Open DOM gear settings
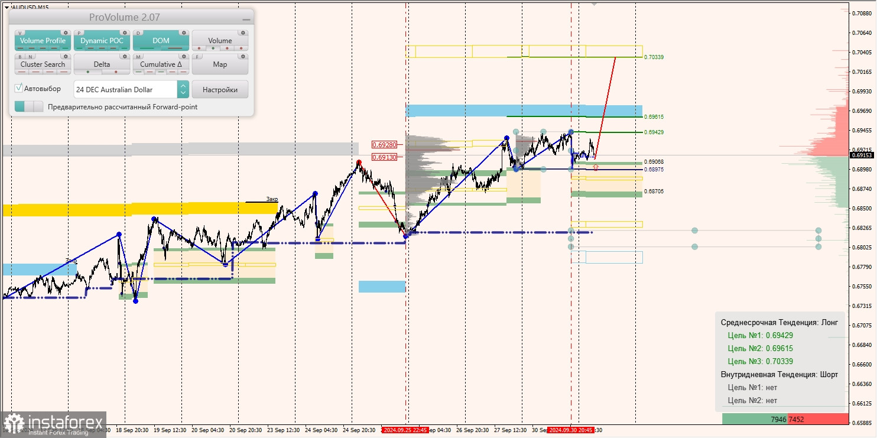 point(184,33)
